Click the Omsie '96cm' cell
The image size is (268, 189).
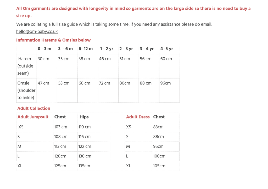pos(165,83)
